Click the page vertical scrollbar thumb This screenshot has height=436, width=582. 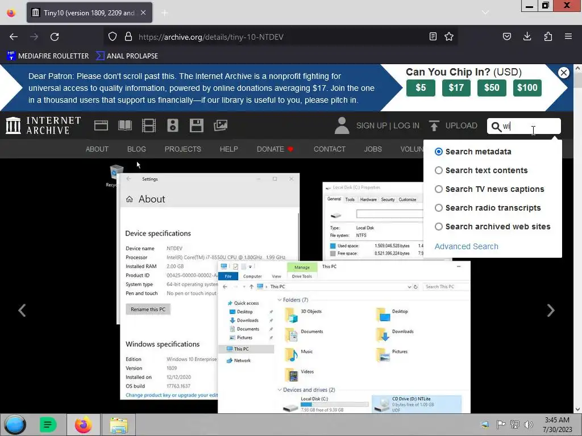(x=577, y=79)
